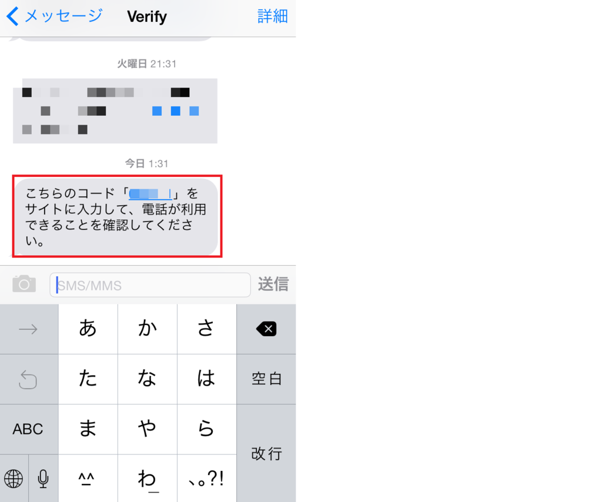Tap the 今日 1:31 verification message bubble

pos(117,216)
